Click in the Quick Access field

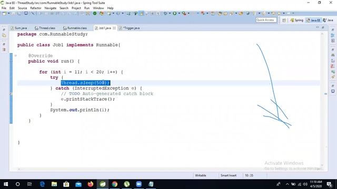(266, 20)
